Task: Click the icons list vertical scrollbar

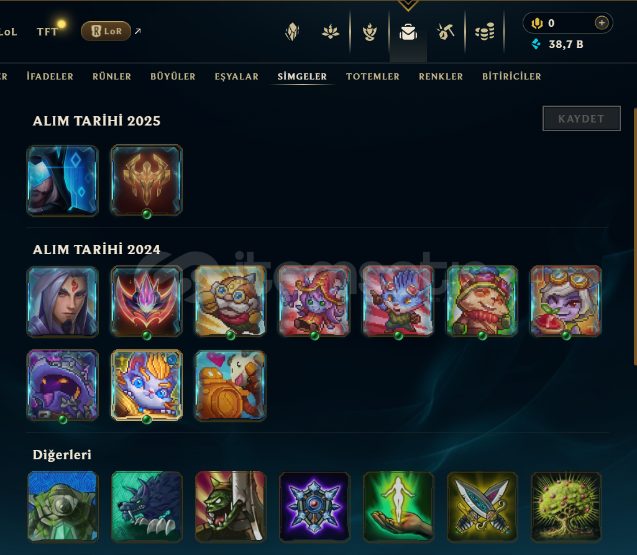Action: click(635, 236)
